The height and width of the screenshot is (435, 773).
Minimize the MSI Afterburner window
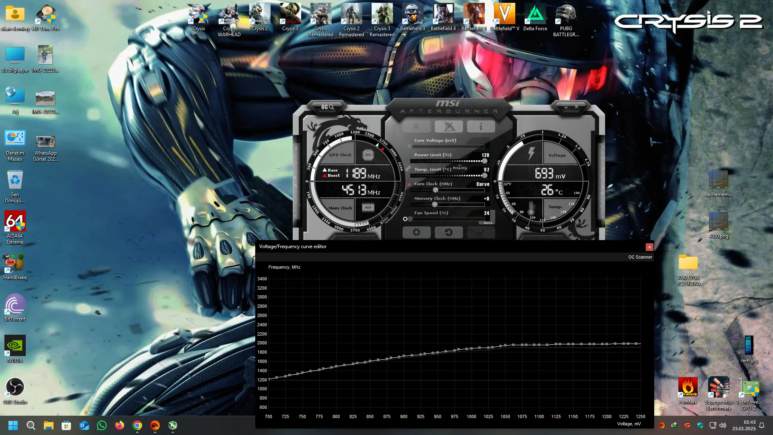[566, 107]
